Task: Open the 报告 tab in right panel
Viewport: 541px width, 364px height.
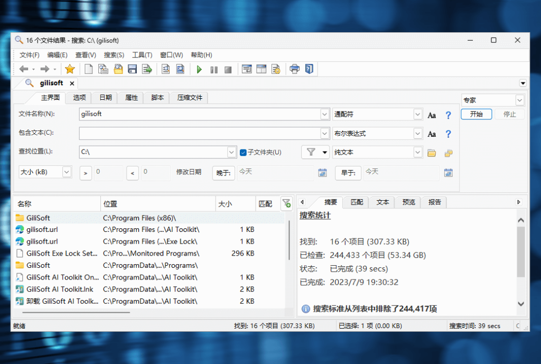Action: click(434, 202)
